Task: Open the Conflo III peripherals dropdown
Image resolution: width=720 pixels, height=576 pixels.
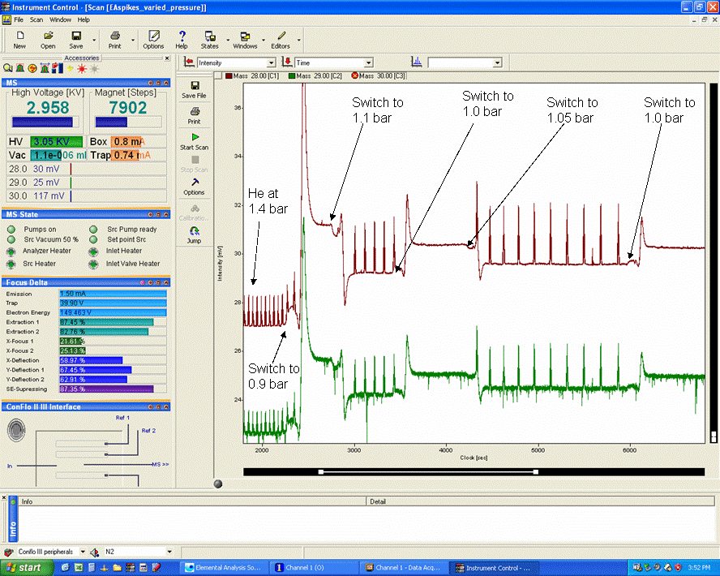Action: [83, 552]
